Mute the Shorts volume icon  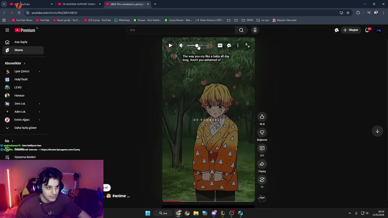click(181, 45)
